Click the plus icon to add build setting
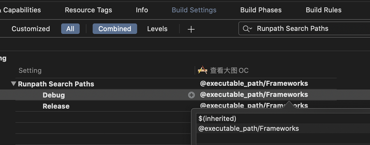This screenshot has width=370, height=145. (191, 29)
